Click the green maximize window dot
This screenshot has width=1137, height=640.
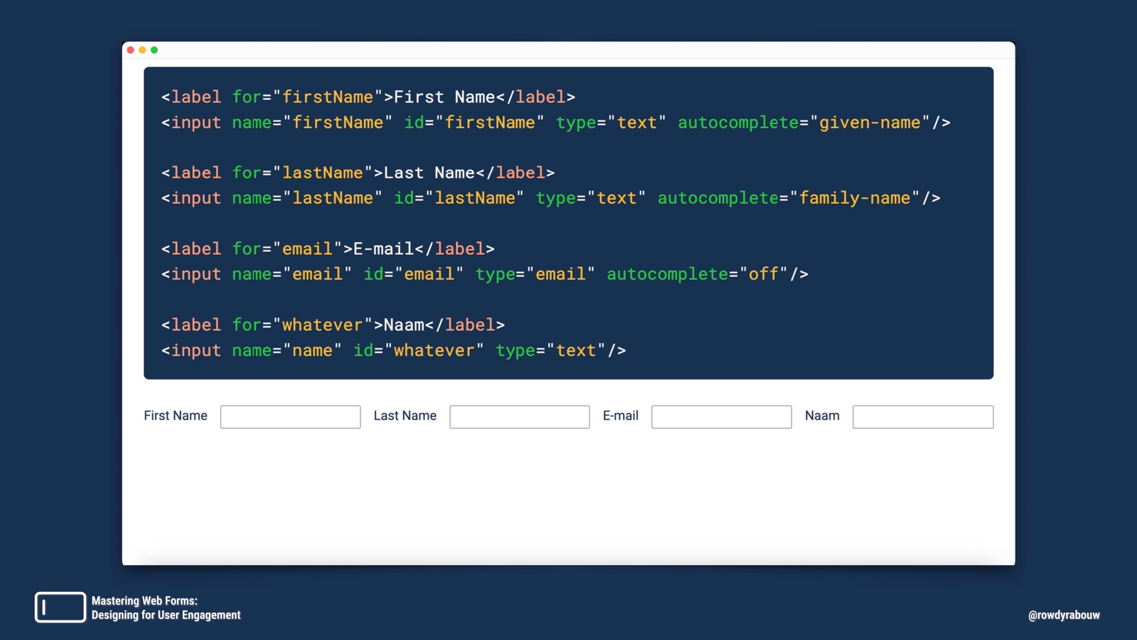(154, 50)
